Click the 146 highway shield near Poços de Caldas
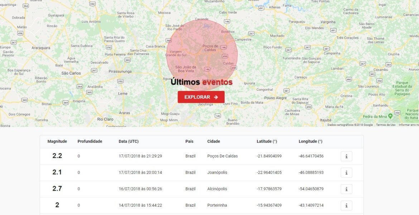This screenshot has height=215, width=419. pyautogui.click(x=223, y=47)
